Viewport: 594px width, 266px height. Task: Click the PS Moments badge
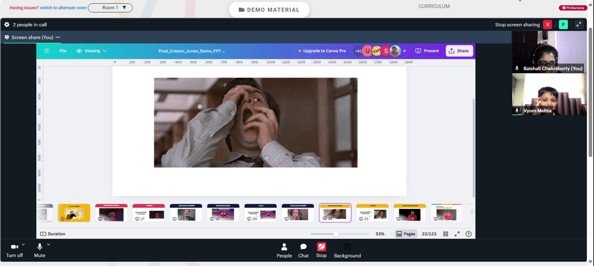pyautogui.click(x=573, y=8)
